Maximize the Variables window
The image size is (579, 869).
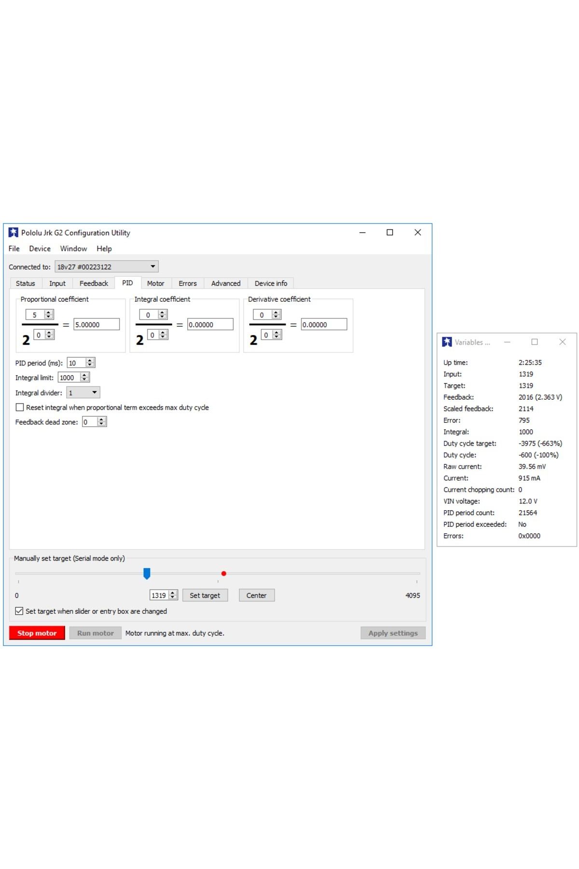(x=535, y=342)
